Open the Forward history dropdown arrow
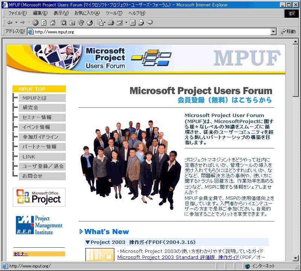Screen dimensions: 301x271 [29, 23]
